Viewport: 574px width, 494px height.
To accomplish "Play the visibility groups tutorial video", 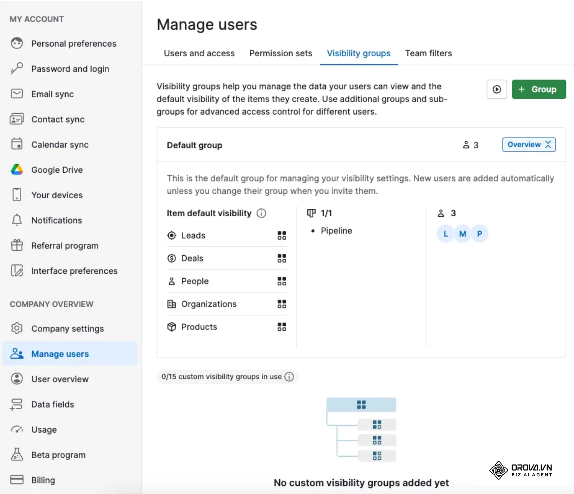I will pyautogui.click(x=497, y=89).
